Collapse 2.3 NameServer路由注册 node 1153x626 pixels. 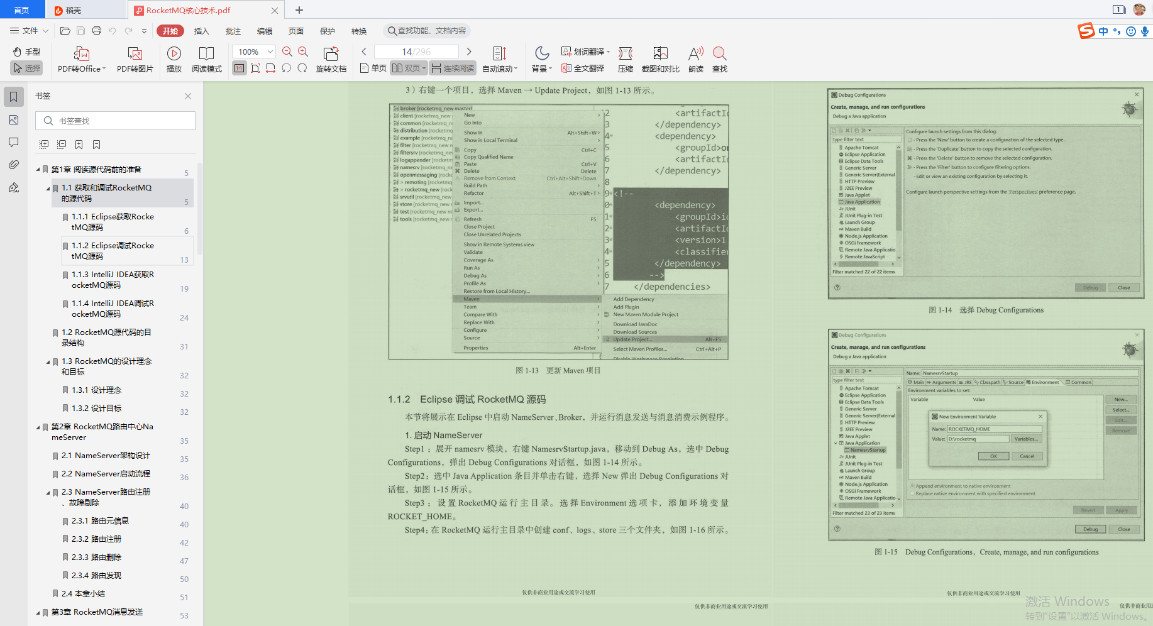click(x=48, y=493)
